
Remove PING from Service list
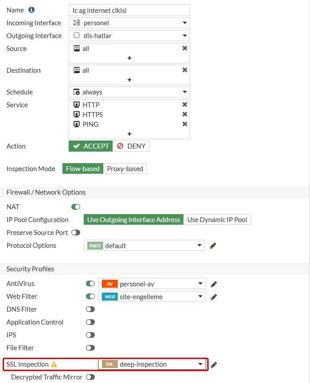tap(185, 124)
